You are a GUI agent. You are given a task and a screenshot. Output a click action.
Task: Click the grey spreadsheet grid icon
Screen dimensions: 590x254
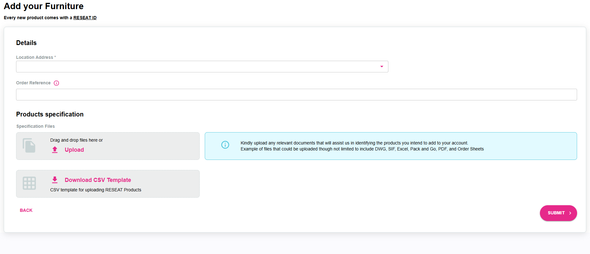29,183
